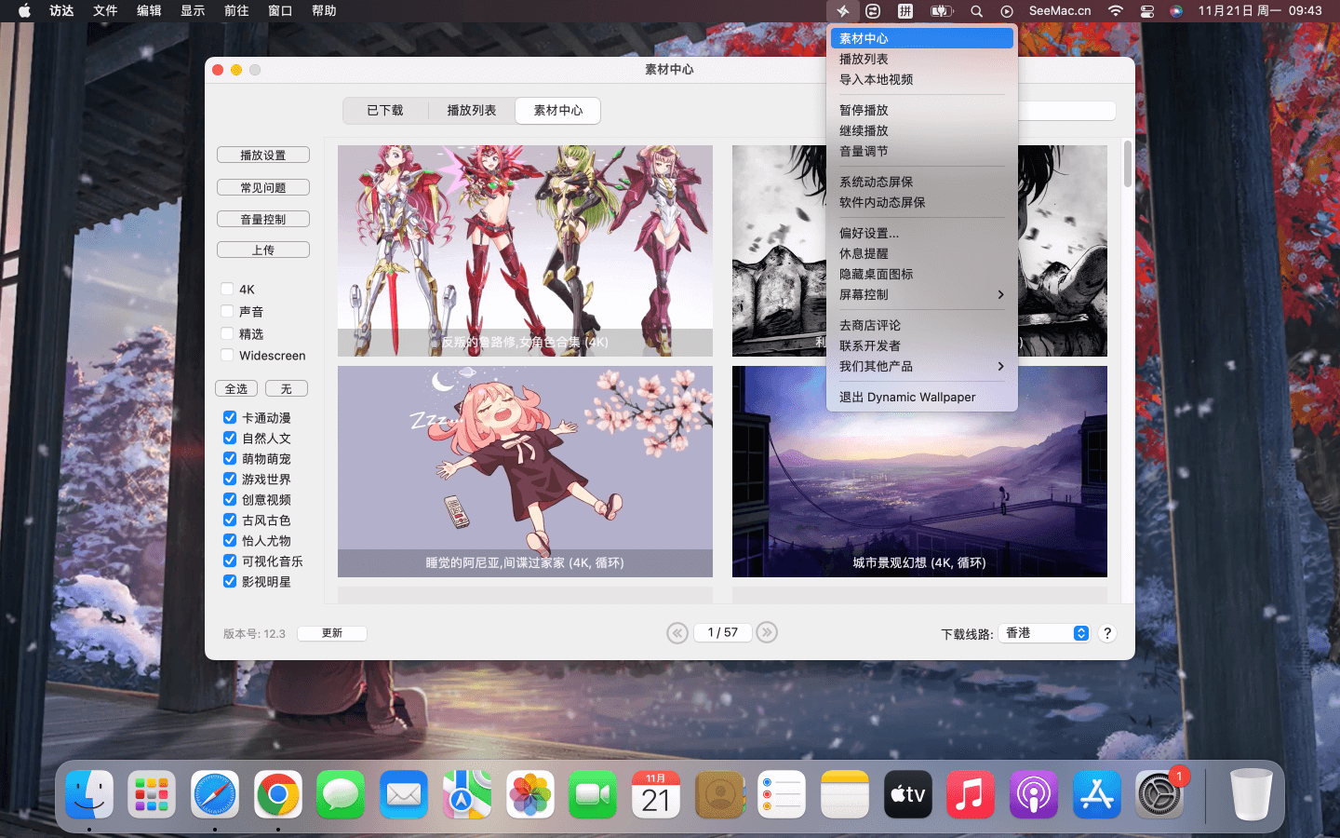The image size is (1340, 838).
Task: Click the Siri icon in the menu bar
Action: pos(1176,11)
